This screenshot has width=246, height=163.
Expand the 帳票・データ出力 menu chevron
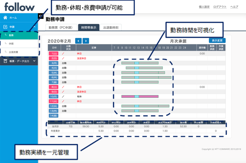[34, 61]
